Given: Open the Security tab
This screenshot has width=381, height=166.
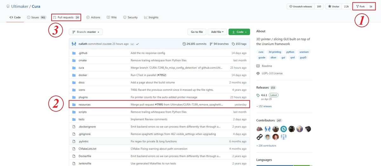Looking at the screenshot, I should [x=130, y=17].
